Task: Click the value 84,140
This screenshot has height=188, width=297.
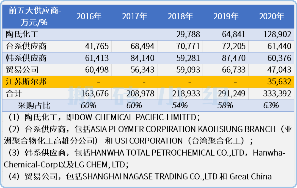Action: (142, 58)
